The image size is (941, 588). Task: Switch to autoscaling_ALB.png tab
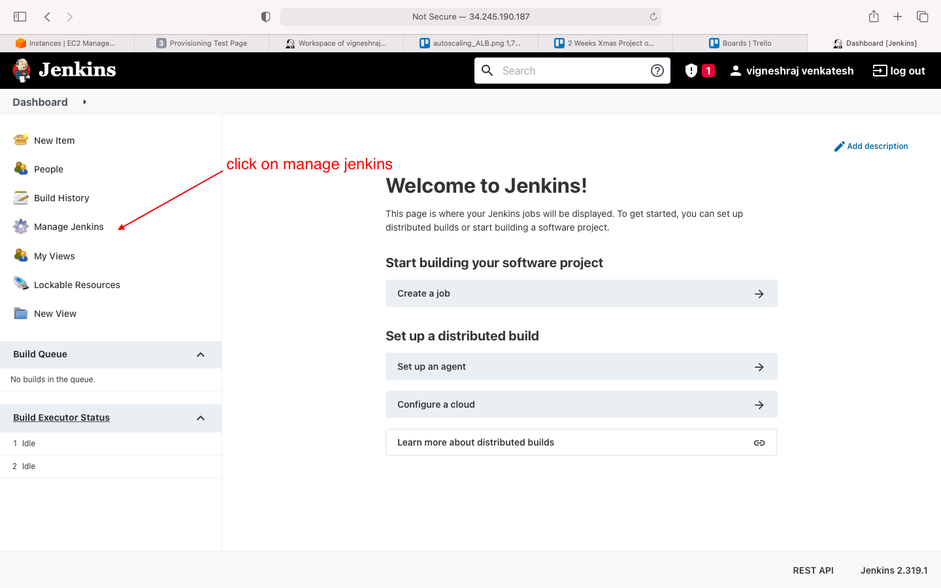471,43
